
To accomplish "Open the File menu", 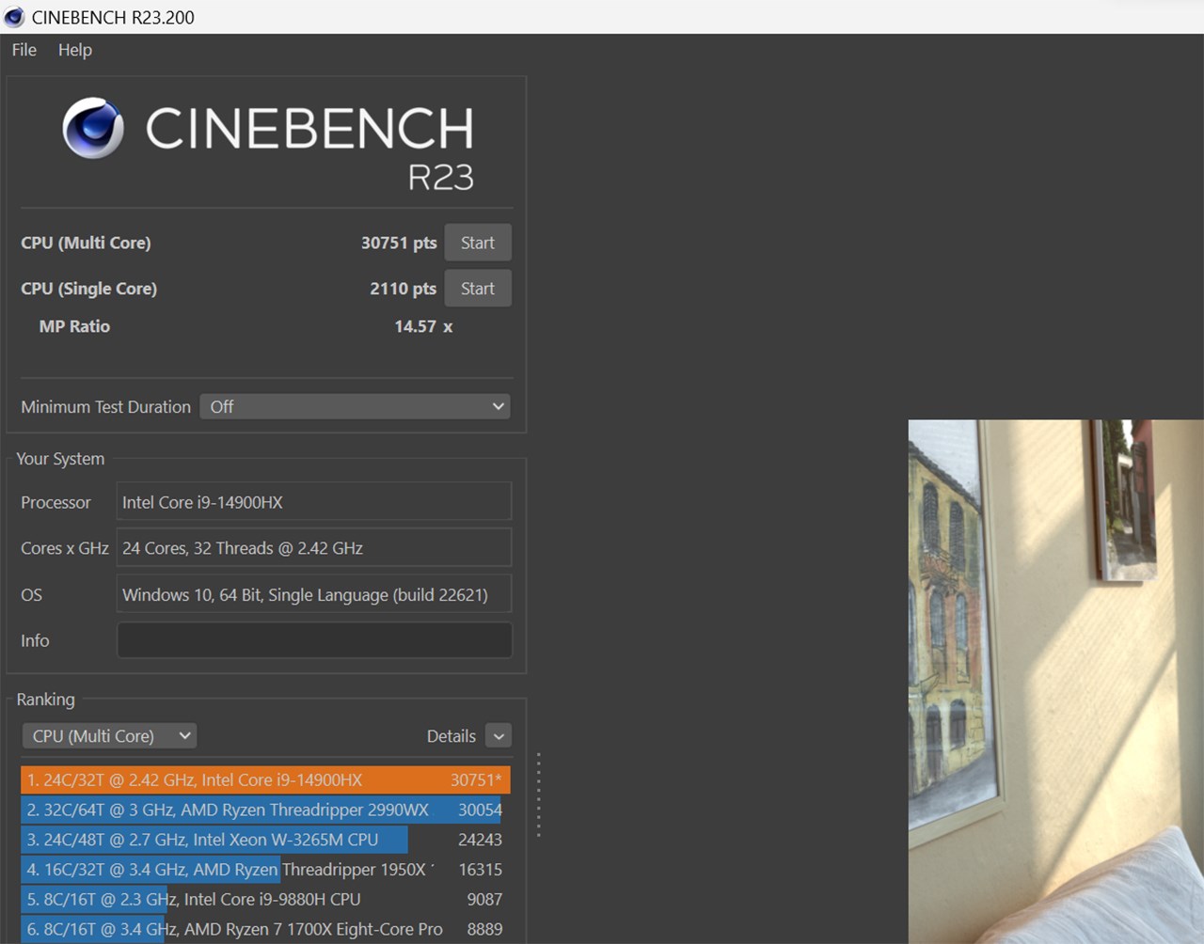I will (24, 50).
